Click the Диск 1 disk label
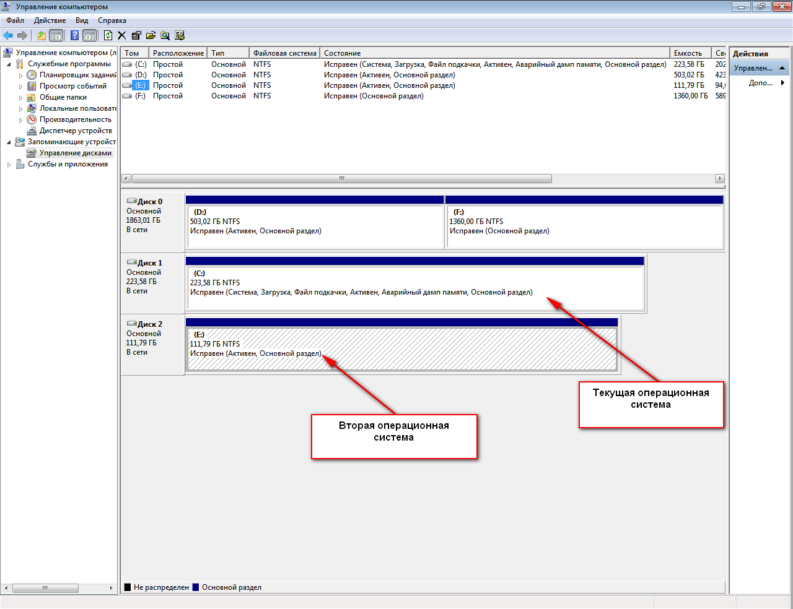 (150, 263)
